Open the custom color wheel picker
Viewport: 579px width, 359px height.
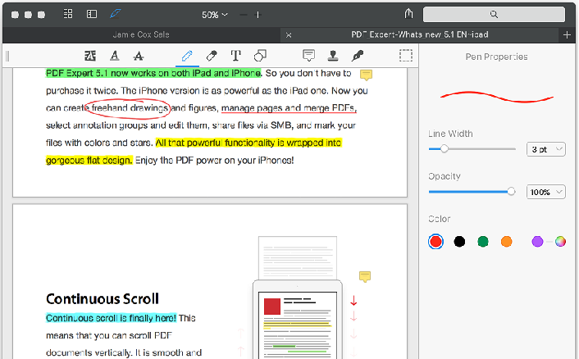click(x=560, y=241)
